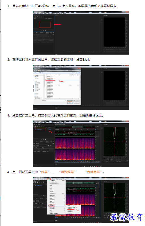Viewport: 145px width, 226px height.
Task: Select 桌面 in the import dialog sidebar
Action: pyautogui.click(x=37, y=77)
